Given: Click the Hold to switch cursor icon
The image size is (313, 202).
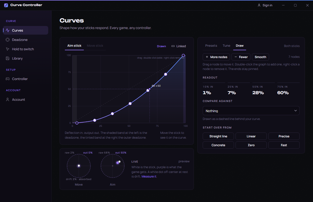Looking at the screenshot, I should (8, 49).
